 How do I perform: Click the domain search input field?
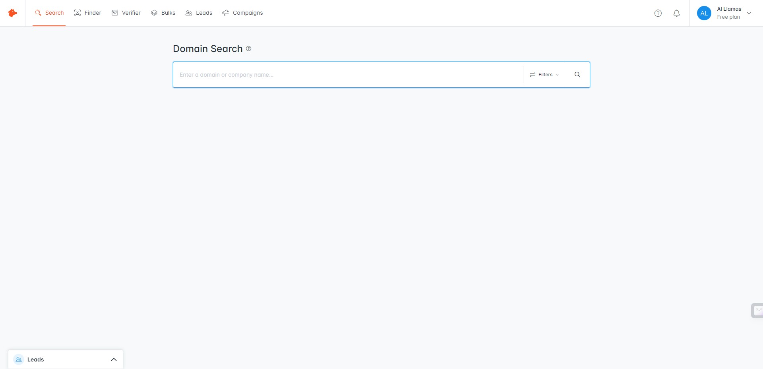(346, 74)
